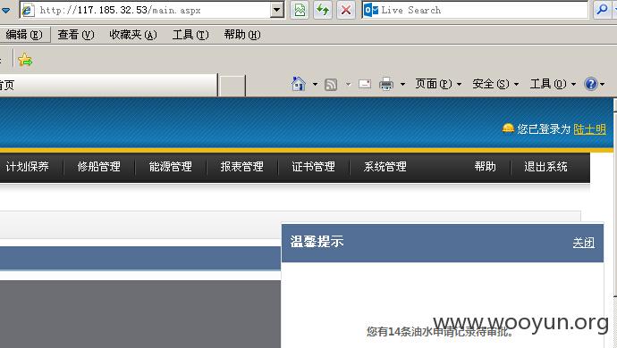Open the 查看(V) menu

pyautogui.click(x=76, y=35)
